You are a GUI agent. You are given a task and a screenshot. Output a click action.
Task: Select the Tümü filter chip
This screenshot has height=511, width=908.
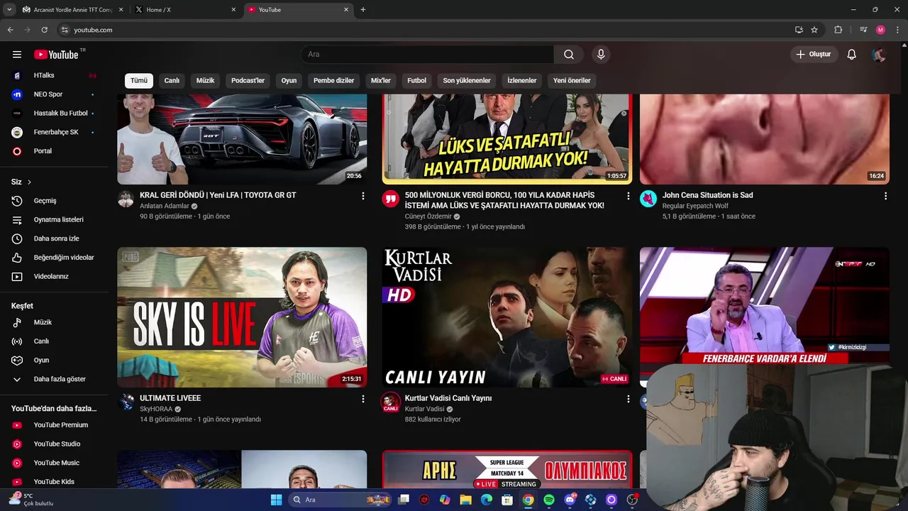coord(139,81)
